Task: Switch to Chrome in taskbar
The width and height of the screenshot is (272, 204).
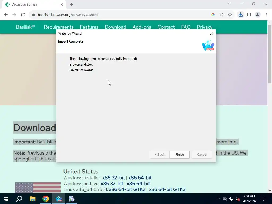Action: [46, 199]
